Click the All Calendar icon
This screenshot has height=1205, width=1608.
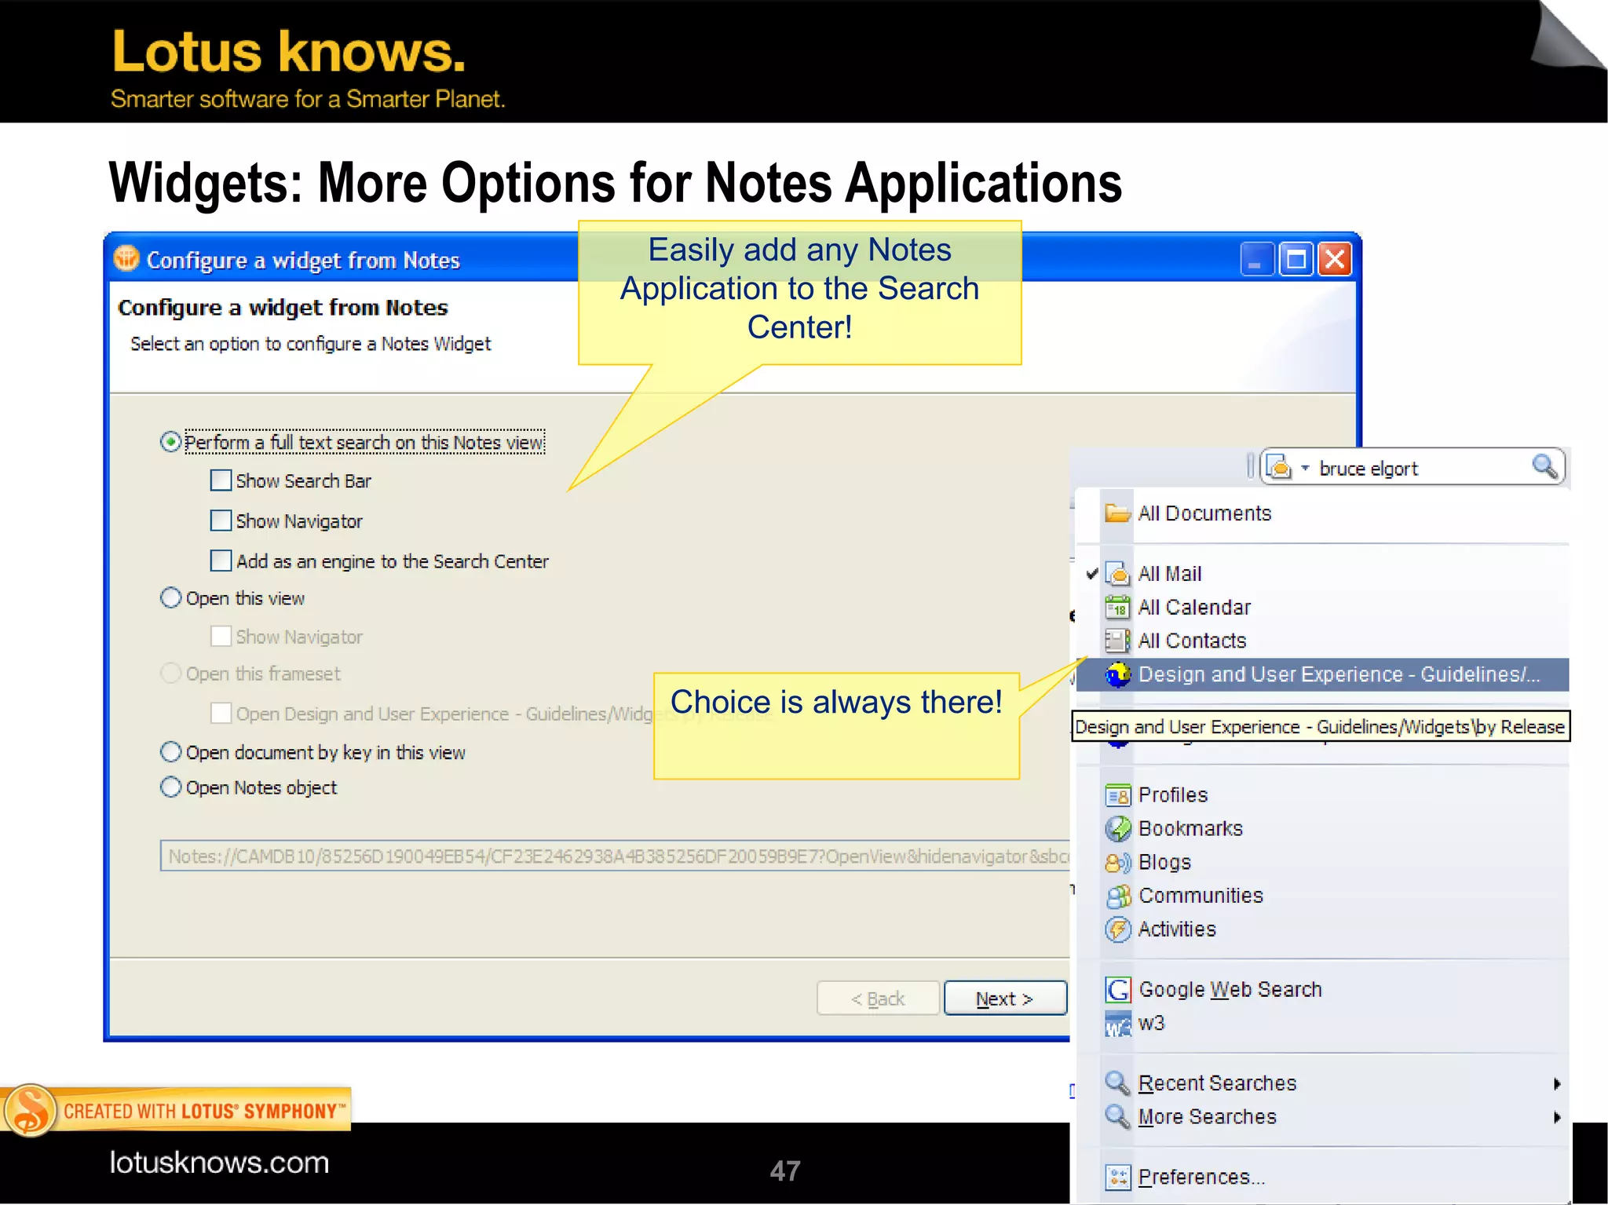[x=1117, y=608]
